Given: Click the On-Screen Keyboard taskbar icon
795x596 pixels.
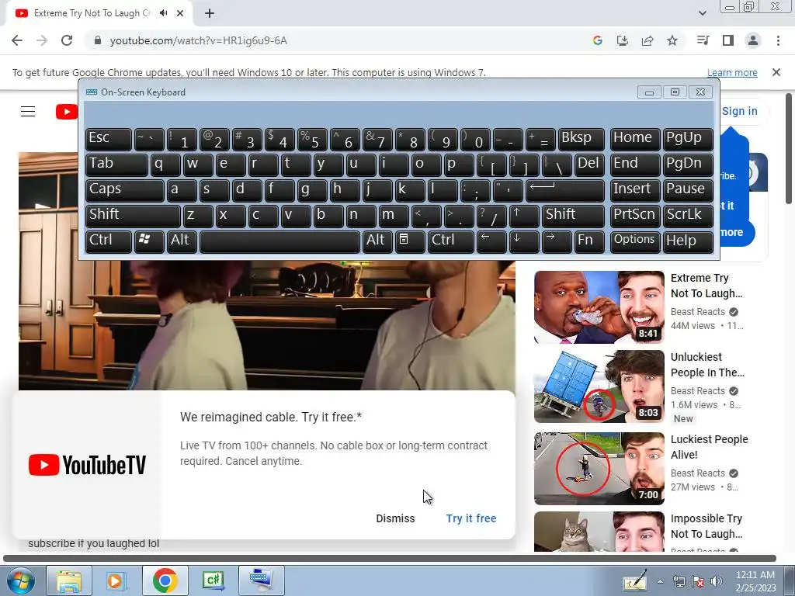Looking at the screenshot, I should tap(261, 580).
